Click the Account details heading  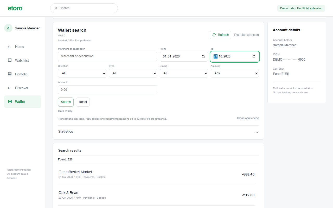286,30
